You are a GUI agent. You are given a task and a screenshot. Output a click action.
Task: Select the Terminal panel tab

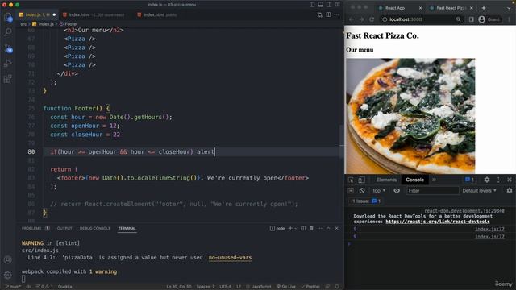tap(127, 228)
